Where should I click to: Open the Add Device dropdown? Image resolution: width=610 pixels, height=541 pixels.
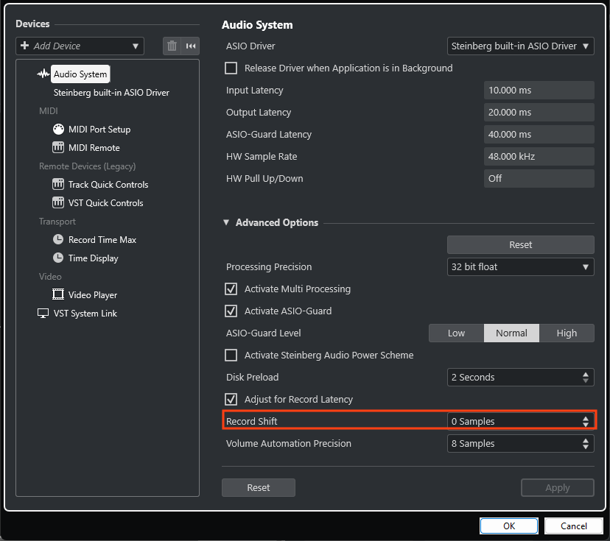pos(80,46)
